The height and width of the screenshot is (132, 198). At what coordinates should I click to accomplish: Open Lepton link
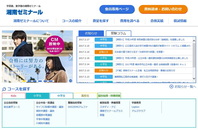coord(136,107)
